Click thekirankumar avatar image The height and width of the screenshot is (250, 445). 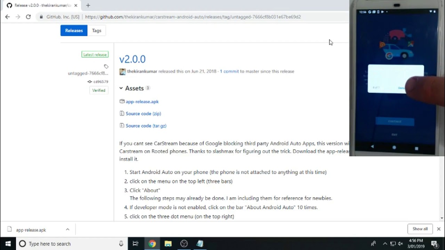122,72
